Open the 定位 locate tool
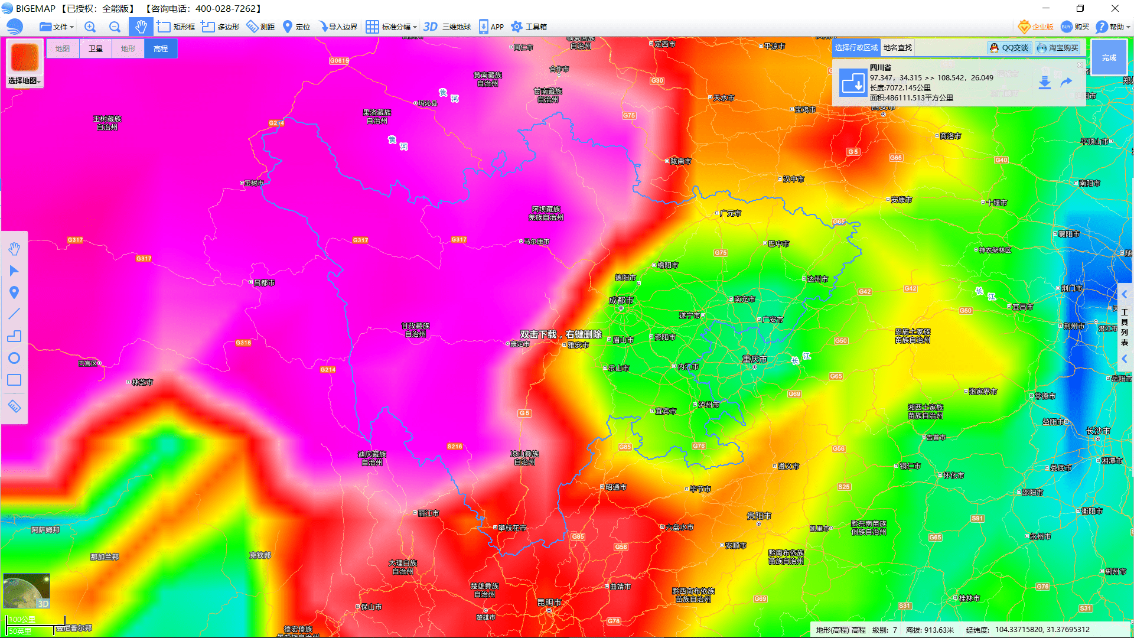The height and width of the screenshot is (638, 1134). pyautogui.click(x=296, y=27)
